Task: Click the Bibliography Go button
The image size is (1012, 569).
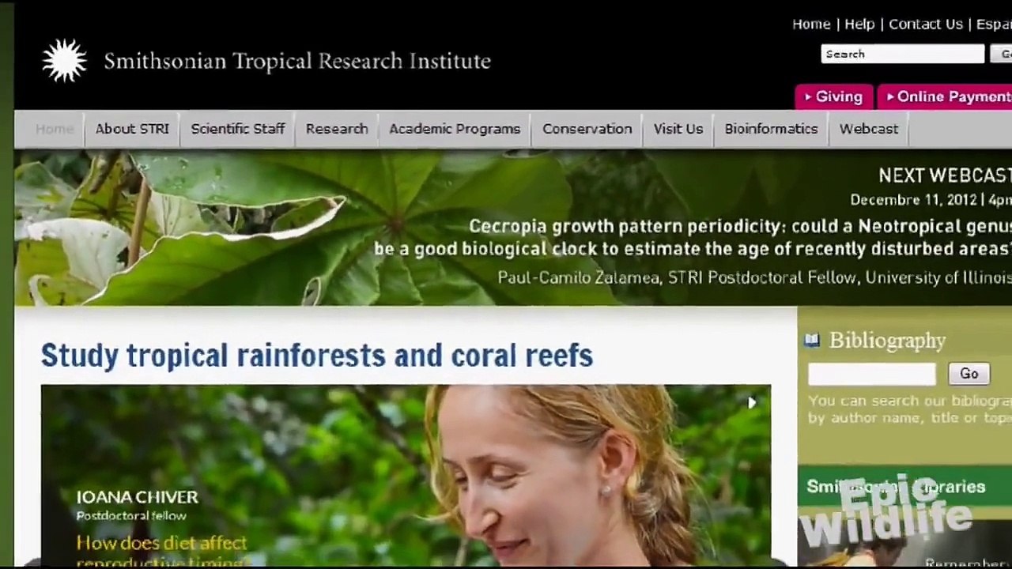Action: (969, 374)
